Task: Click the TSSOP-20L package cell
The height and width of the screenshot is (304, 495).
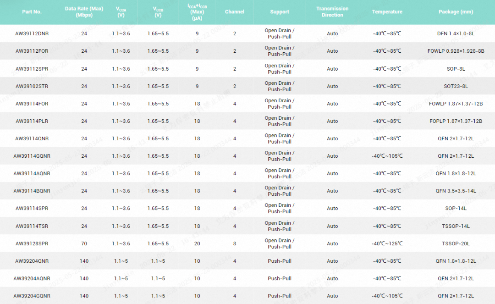Action: click(x=456, y=243)
